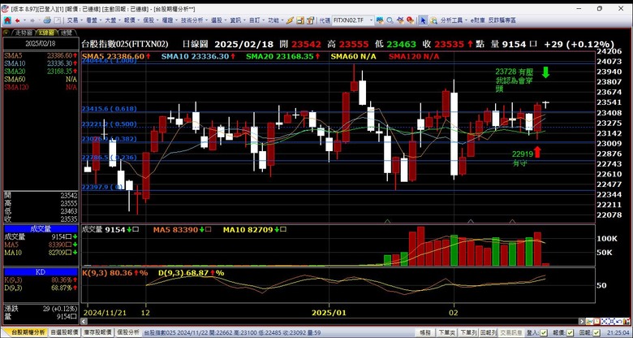
Task: Toggle the 報價 checkbox in status bar
Action: pos(570,332)
